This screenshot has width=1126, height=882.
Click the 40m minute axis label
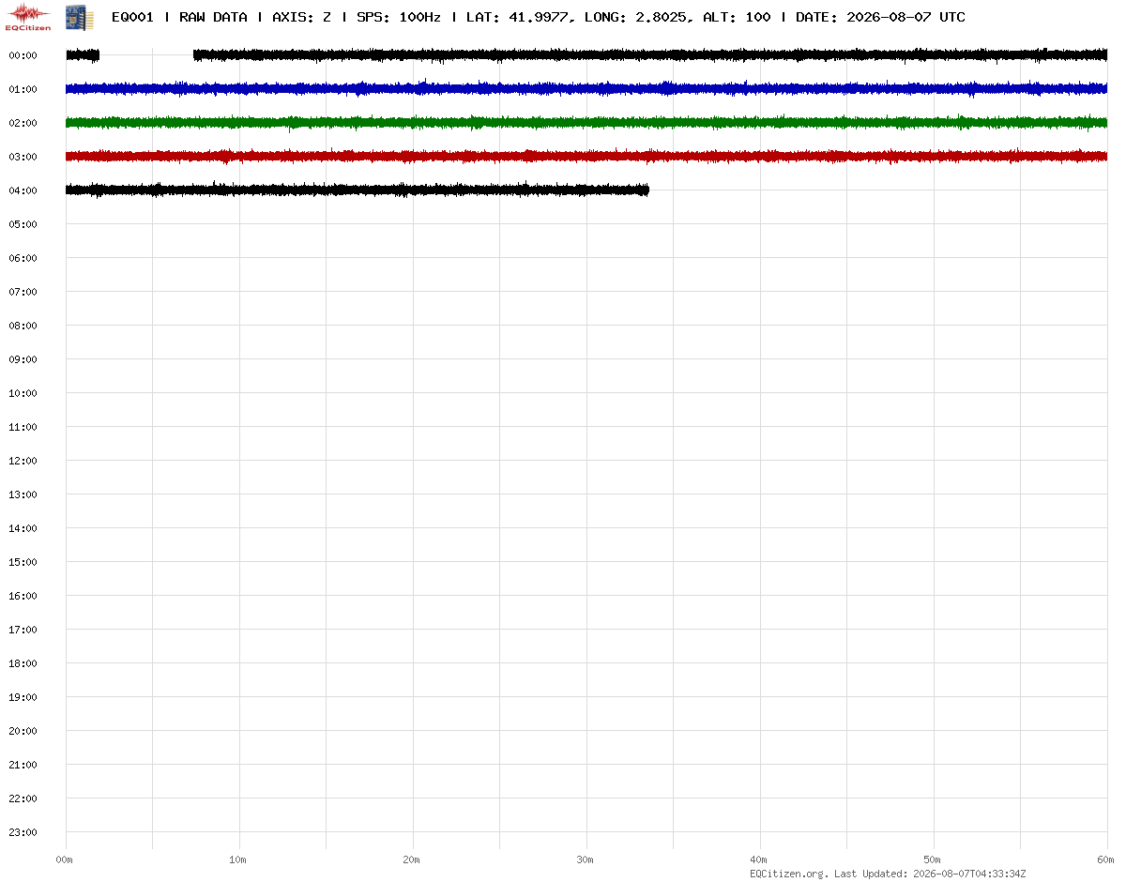pyautogui.click(x=759, y=859)
